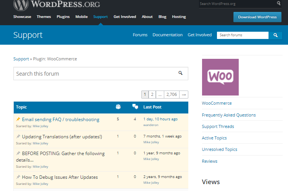Click the 1 year, 9 months ago link
288x191 pixels.
click(162, 153)
